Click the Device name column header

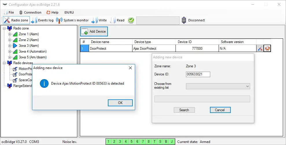(x=110, y=42)
